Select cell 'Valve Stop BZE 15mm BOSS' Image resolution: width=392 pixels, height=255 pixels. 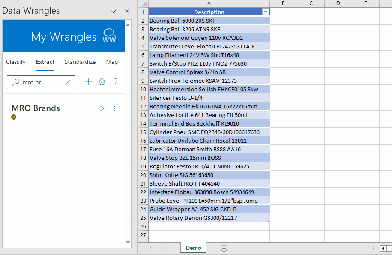point(209,158)
